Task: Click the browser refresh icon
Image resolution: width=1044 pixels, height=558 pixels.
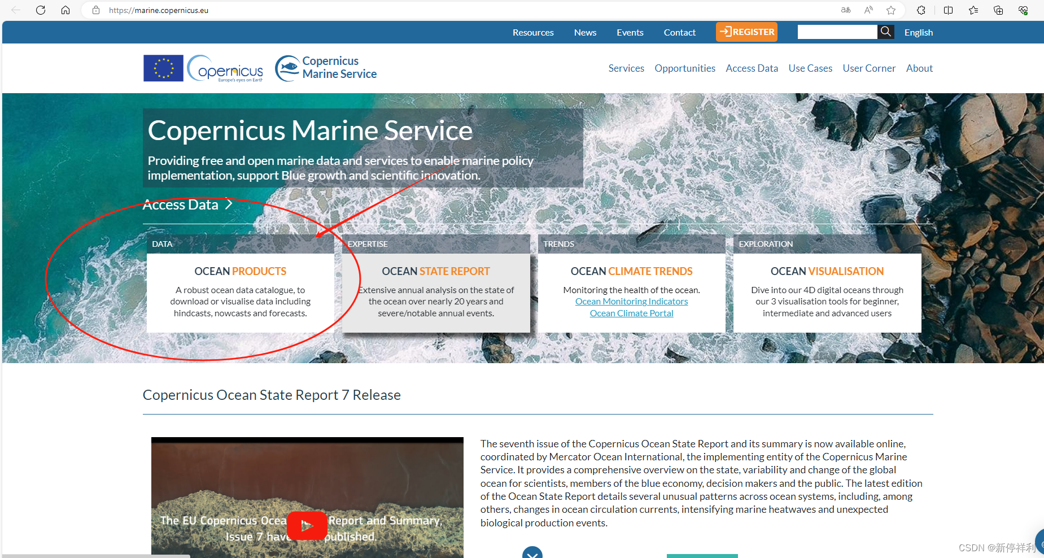Action: coord(41,10)
